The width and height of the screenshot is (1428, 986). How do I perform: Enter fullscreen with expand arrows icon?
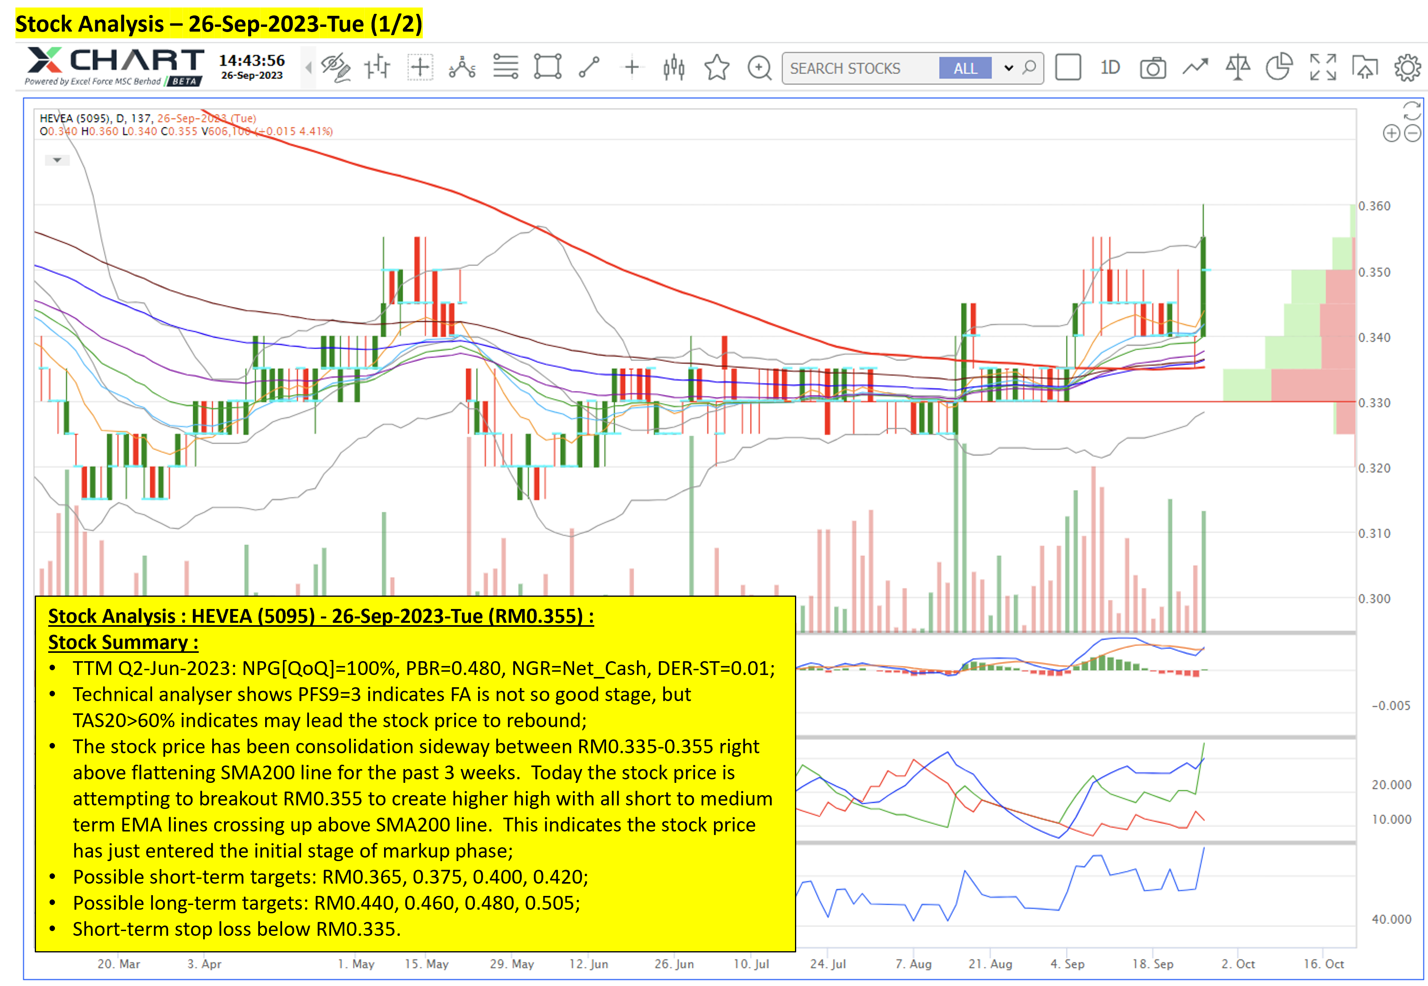pyautogui.click(x=1323, y=67)
